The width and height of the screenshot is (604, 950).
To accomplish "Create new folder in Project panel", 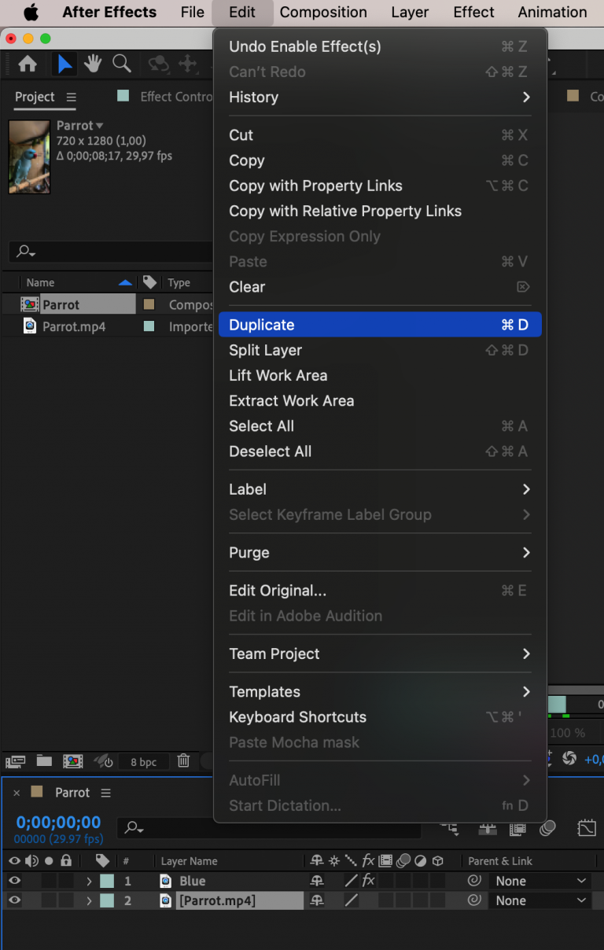I will coord(44,760).
